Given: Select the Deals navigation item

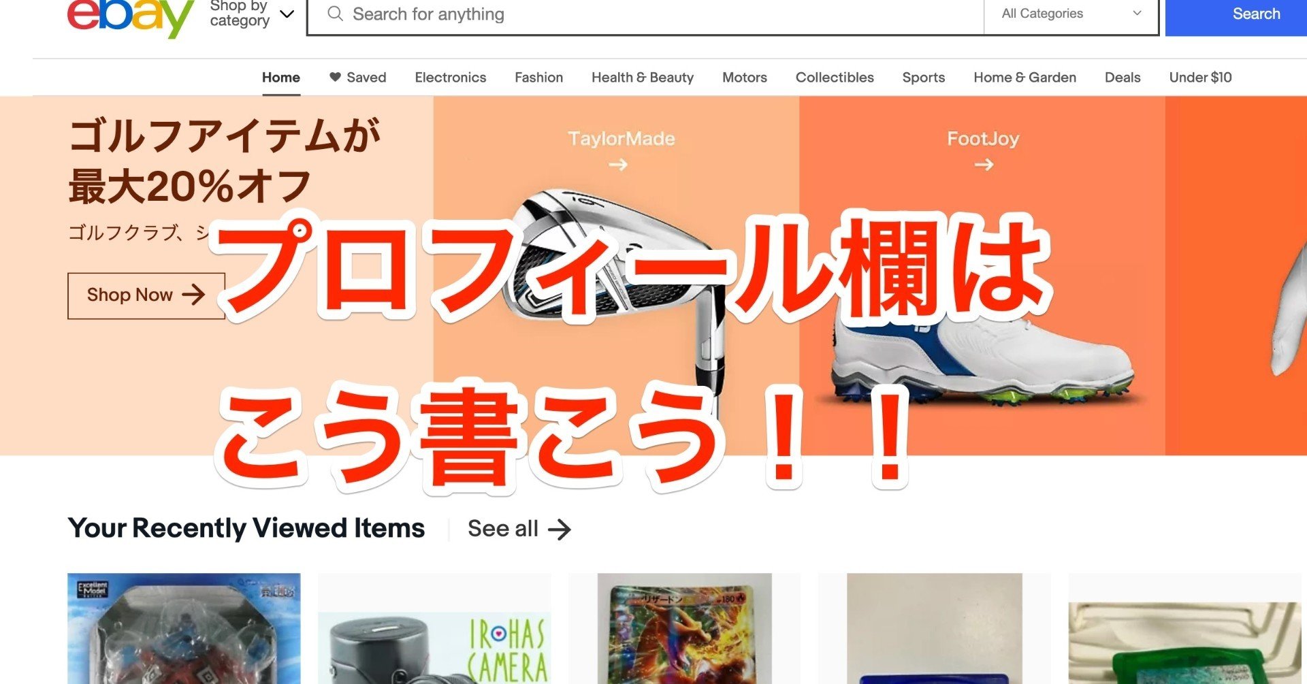Looking at the screenshot, I should coord(1123,78).
